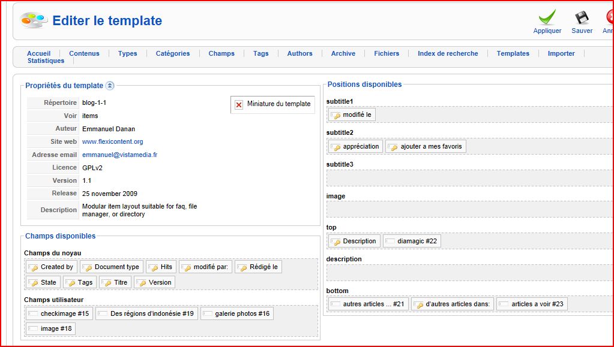Image resolution: width=614 pixels, height=347 pixels.
Task: Pick the checkimage #15 user field
Action: [x=59, y=313]
